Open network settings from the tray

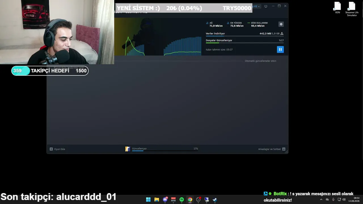point(339,199)
